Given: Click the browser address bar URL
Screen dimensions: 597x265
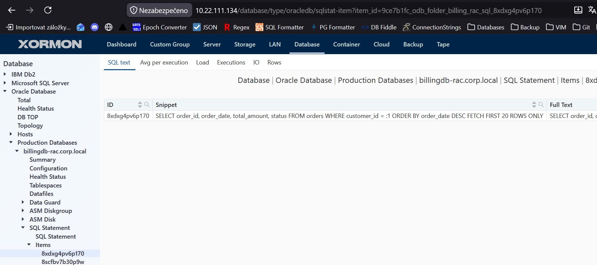Looking at the screenshot, I should pos(368,10).
